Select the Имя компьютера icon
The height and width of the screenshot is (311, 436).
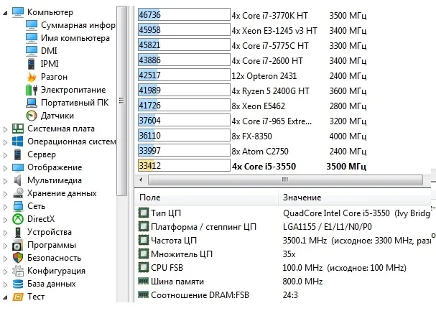[x=32, y=38]
